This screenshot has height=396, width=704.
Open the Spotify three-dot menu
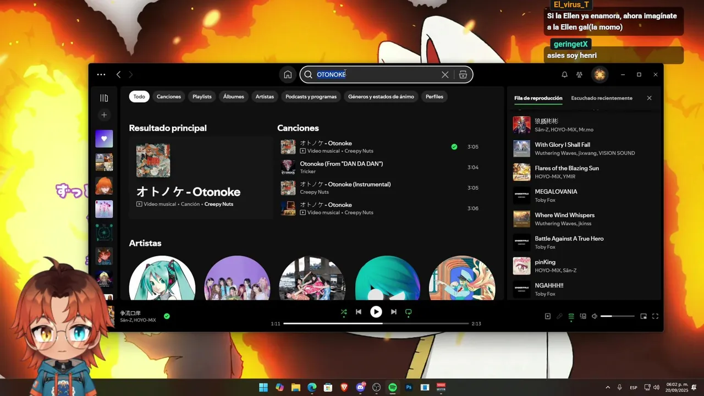click(x=101, y=75)
